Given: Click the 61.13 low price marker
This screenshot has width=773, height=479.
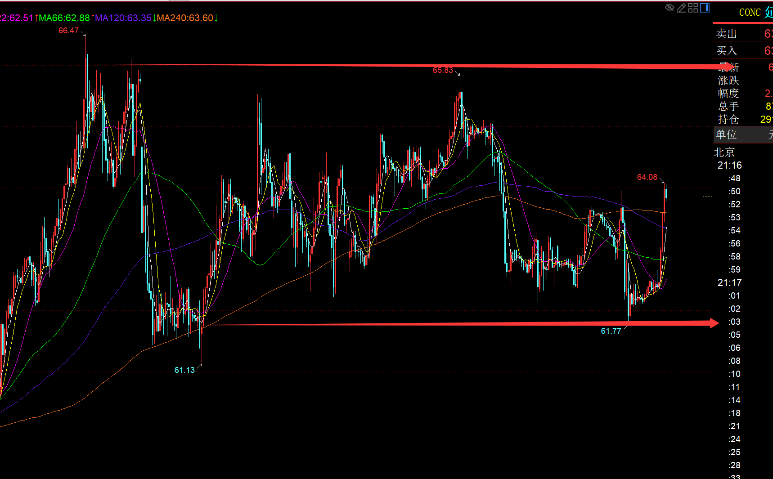Looking at the screenshot, I should [x=184, y=370].
